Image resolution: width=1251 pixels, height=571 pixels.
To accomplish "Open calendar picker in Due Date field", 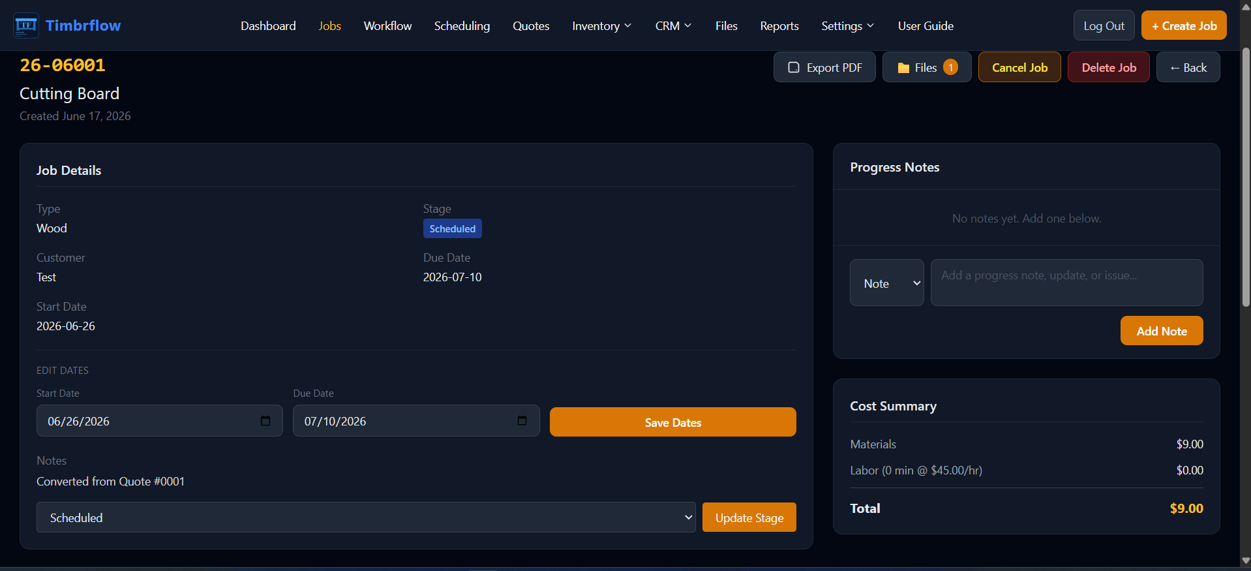I will tap(522, 421).
